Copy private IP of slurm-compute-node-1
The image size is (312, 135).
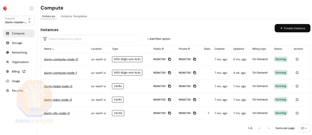coord(195,73)
